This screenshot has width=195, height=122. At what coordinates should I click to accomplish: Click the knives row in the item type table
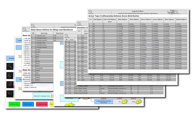[42, 75]
